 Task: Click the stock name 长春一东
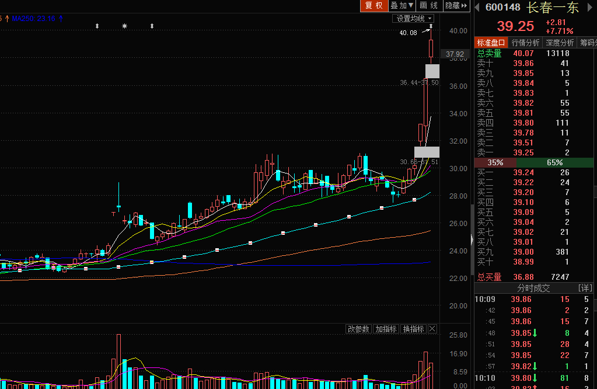(553, 7)
